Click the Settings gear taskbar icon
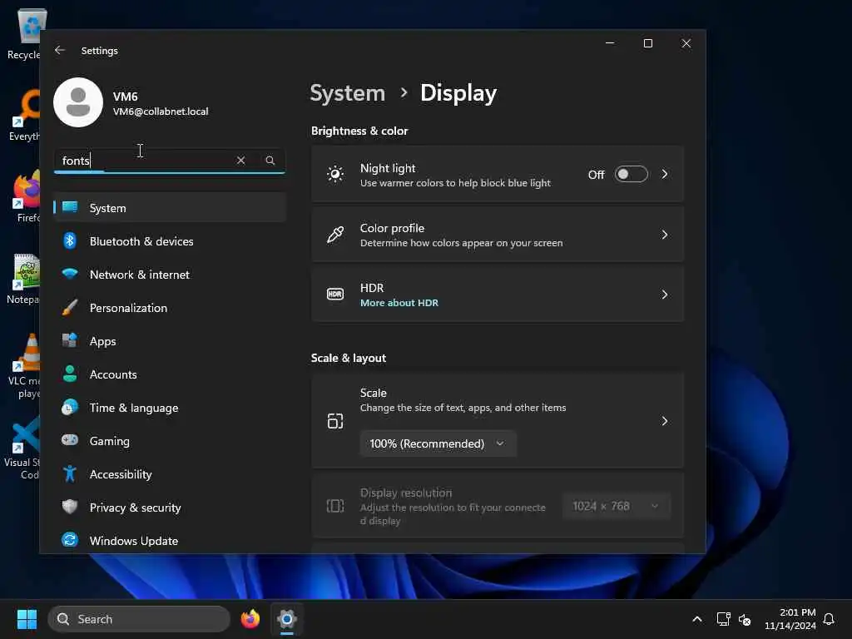 pyautogui.click(x=287, y=619)
